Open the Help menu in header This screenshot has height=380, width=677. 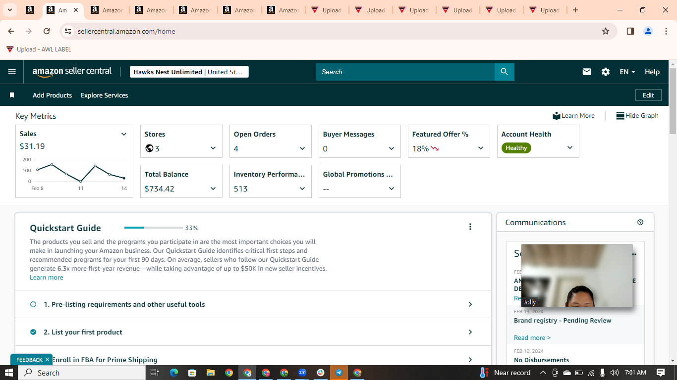[652, 72]
